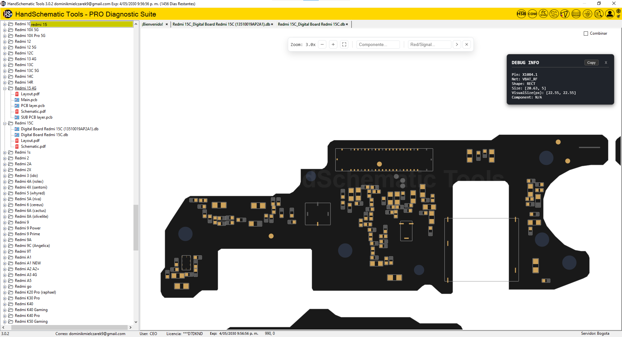Close the board search toolbar

pyautogui.click(x=466, y=44)
